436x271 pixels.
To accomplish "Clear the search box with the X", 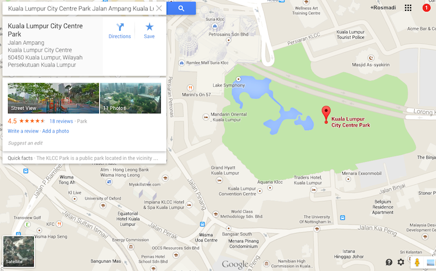I will [159, 8].
